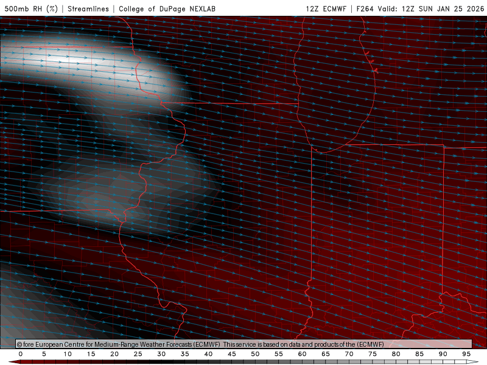
Task: Select the '15' color scale label
Action: pyautogui.click(x=91, y=354)
